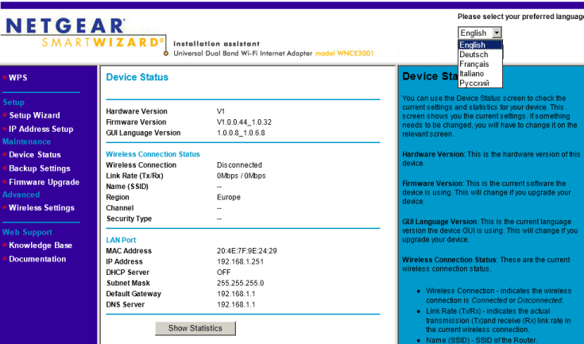Open Wireless Settings under Advanced
The width and height of the screenshot is (584, 344).
pos(41,207)
